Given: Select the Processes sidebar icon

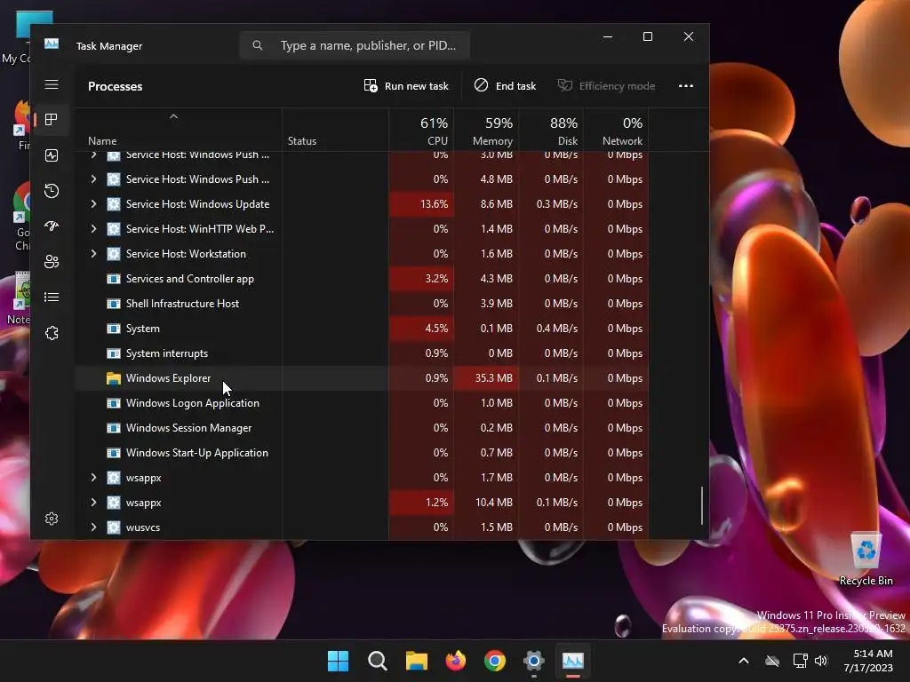Looking at the screenshot, I should pos(52,120).
